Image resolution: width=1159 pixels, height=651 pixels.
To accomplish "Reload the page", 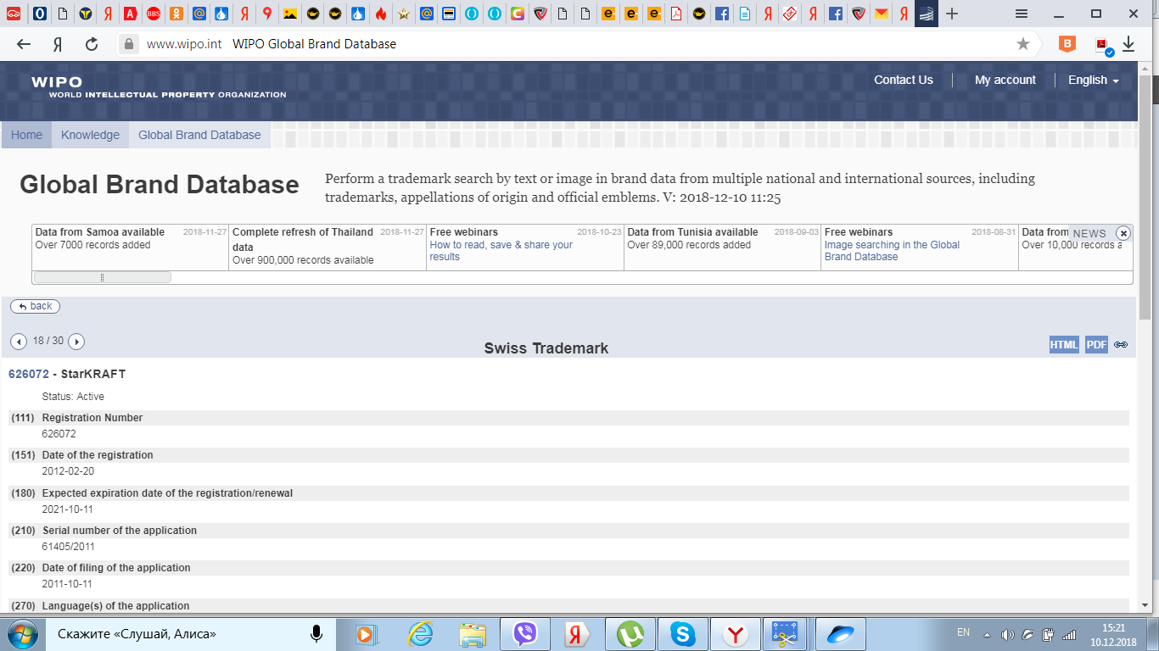I will coord(92,44).
